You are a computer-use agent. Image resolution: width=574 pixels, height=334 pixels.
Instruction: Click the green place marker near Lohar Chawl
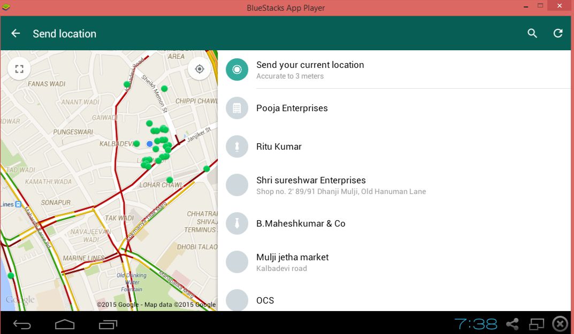170,180
